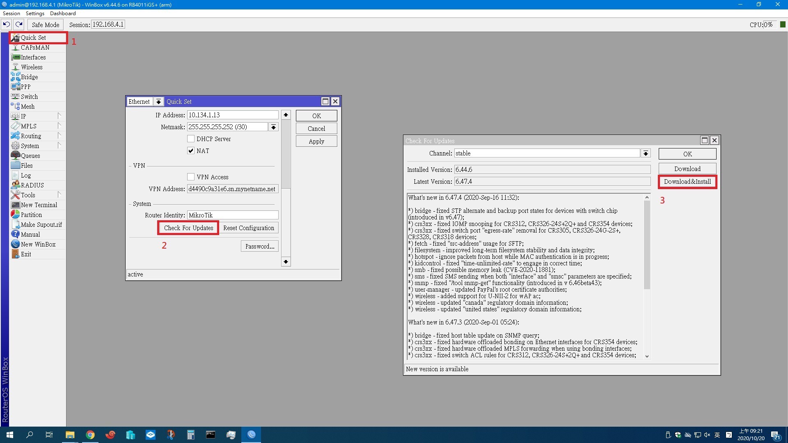Enable the DHCP Server checkbox
The width and height of the screenshot is (788, 443).
(191, 139)
